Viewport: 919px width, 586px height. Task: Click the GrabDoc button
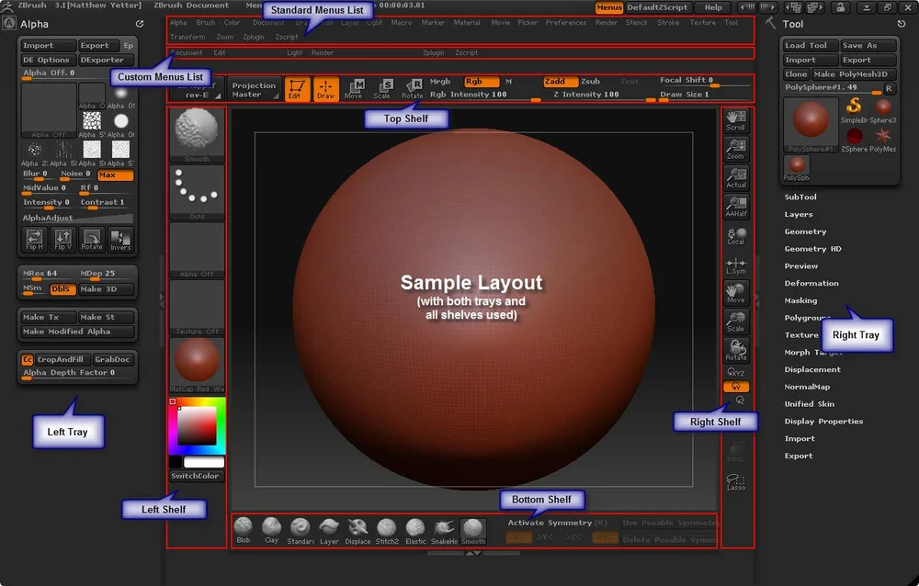[112, 359]
